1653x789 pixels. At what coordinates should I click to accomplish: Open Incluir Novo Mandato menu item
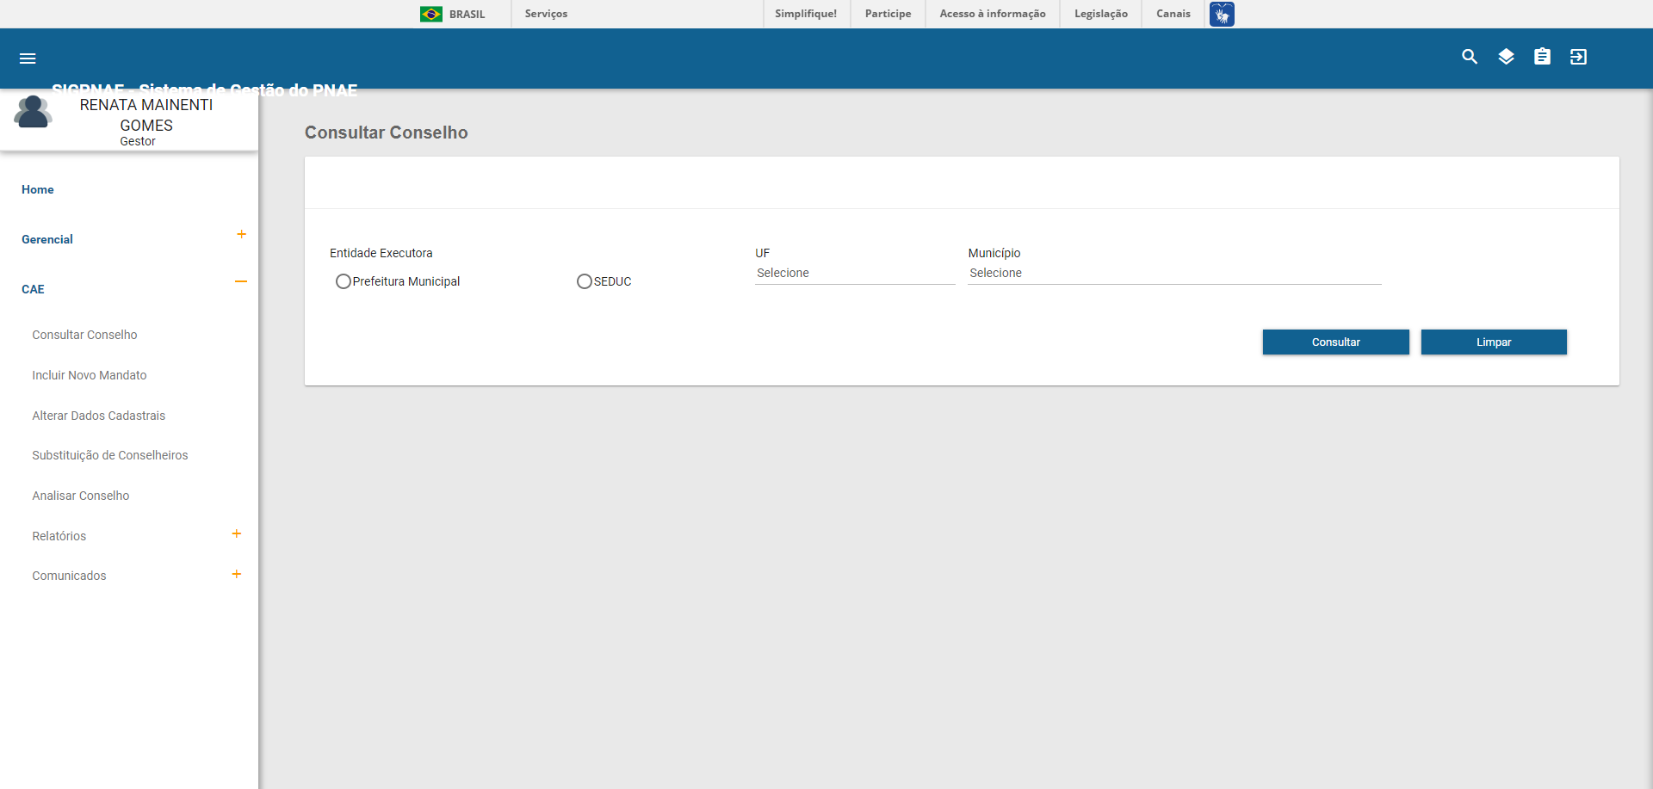(90, 375)
